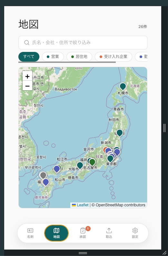The height and width of the screenshot is (256, 168).
Task: Open the Leaflet link in map attribution
Action: click(x=83, y=205)
